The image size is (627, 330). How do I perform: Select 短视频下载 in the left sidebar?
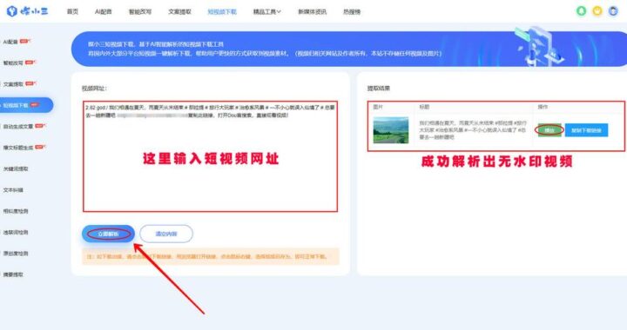[x=26, y=105]
